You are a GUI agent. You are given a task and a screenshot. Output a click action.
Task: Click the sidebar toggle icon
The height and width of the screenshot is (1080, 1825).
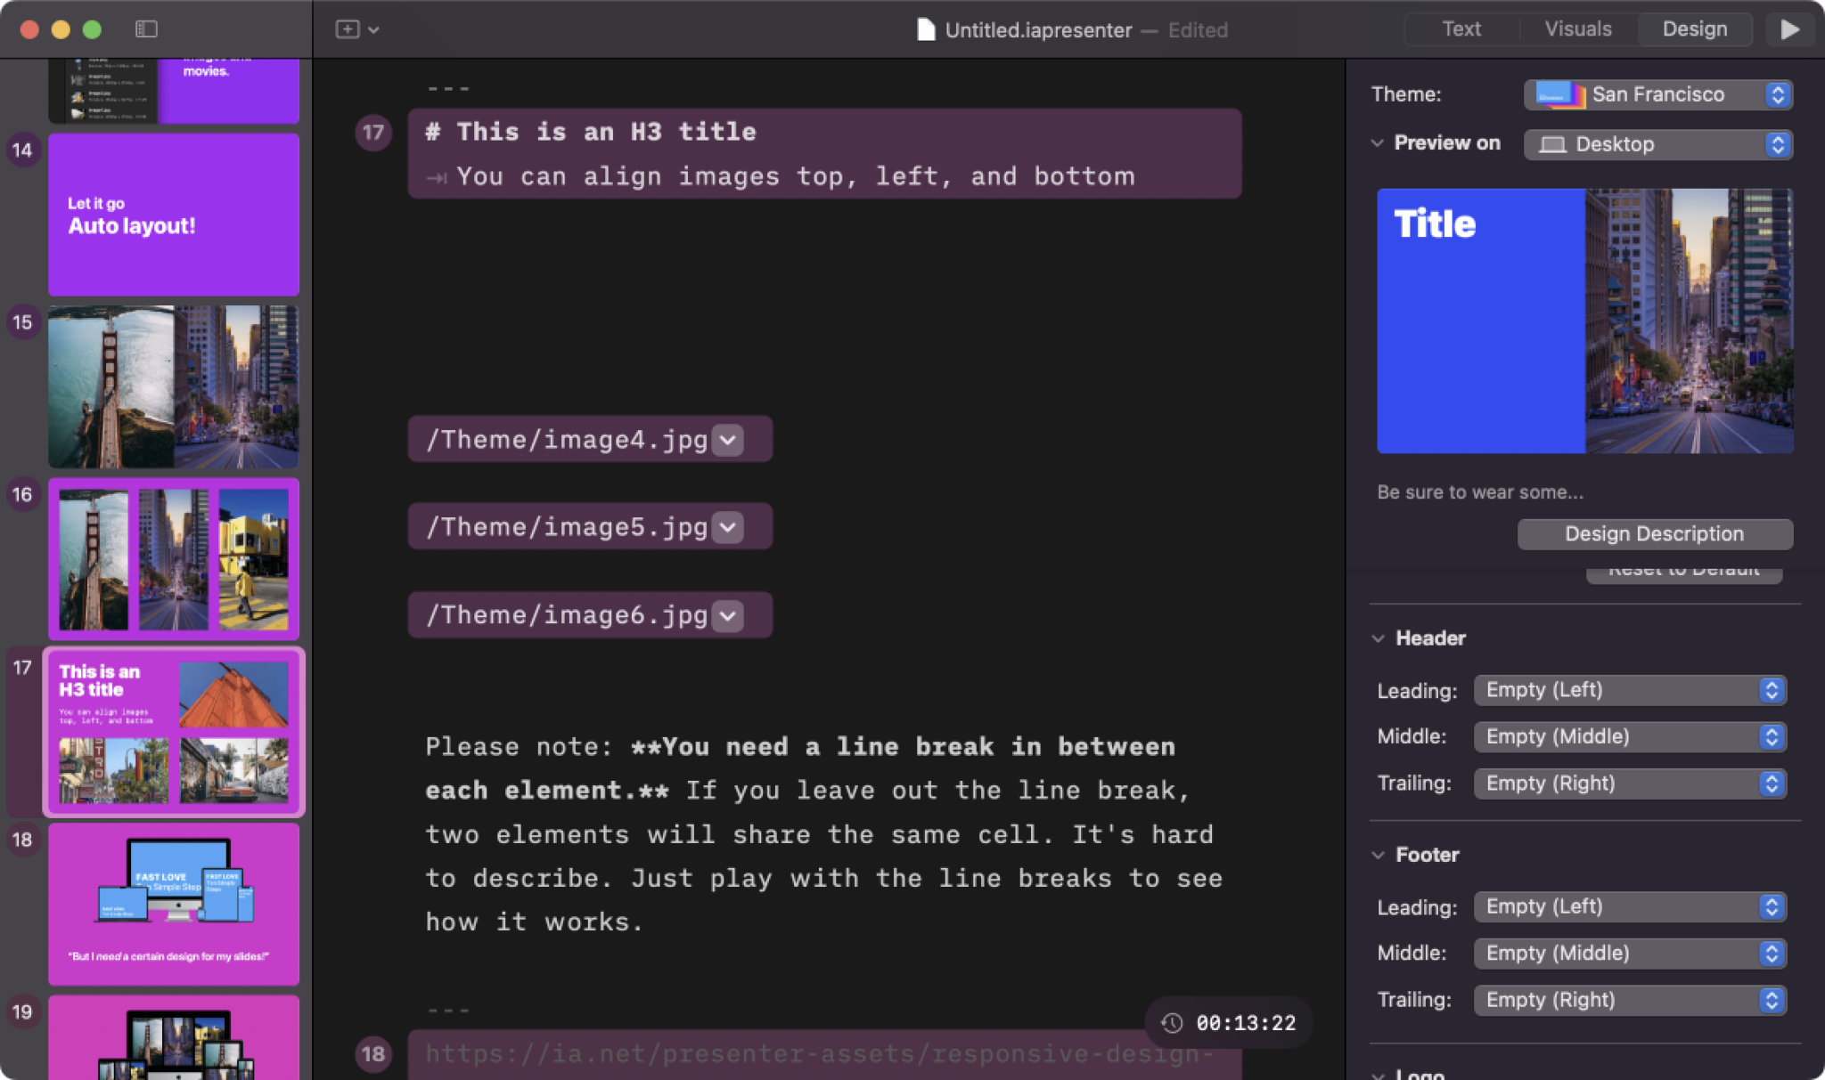145,28
